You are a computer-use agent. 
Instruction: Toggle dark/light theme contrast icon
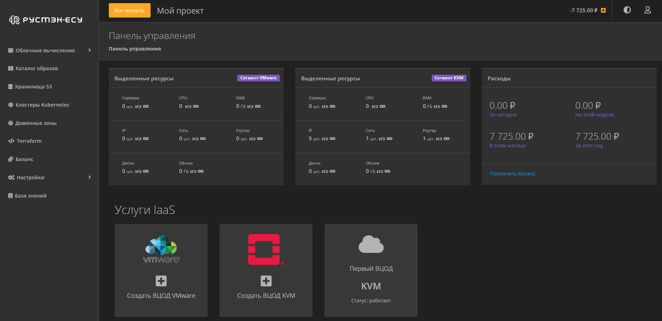click(627, 10)
